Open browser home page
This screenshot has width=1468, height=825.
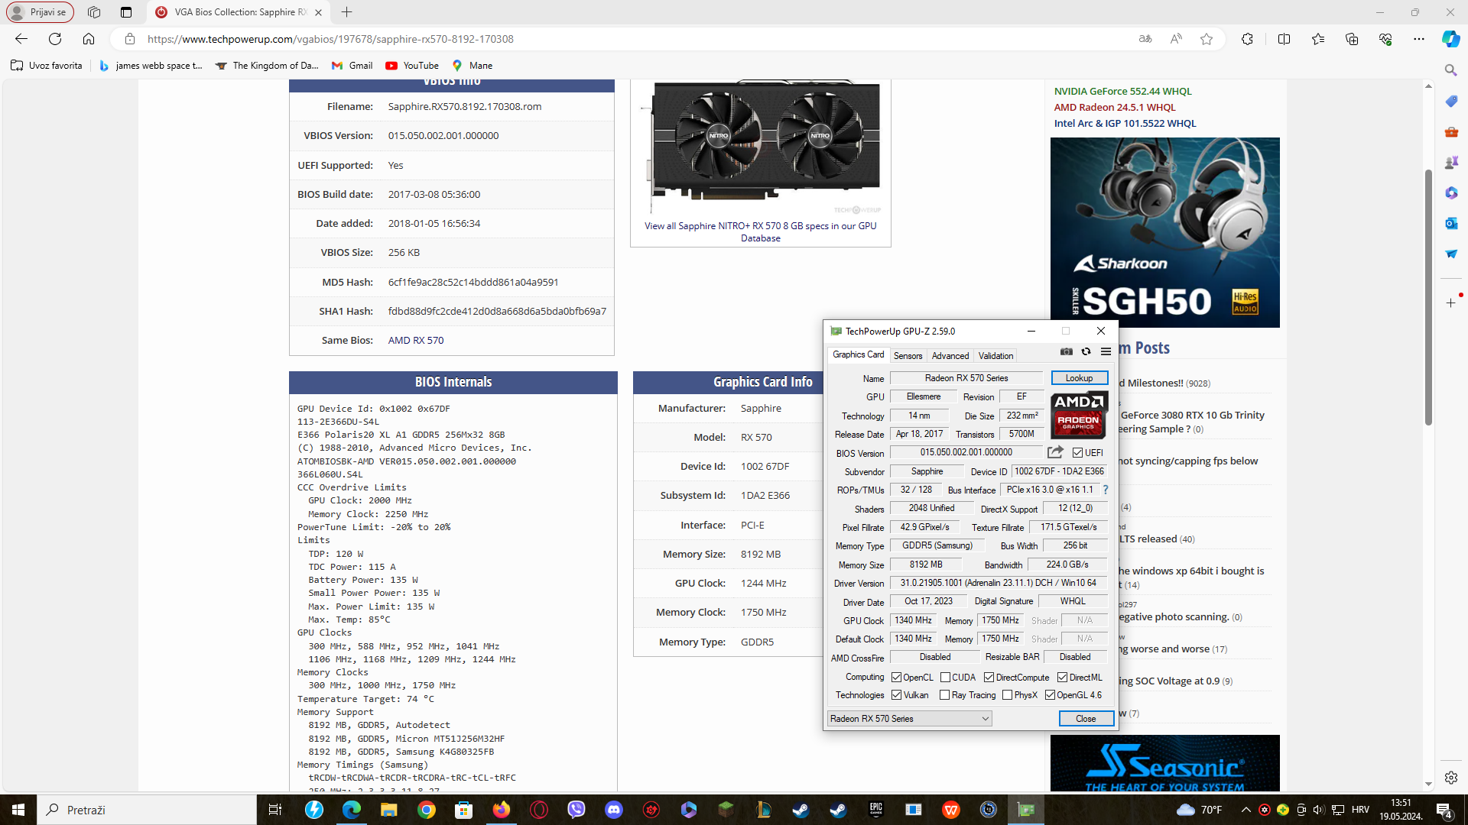coord(89,39)
